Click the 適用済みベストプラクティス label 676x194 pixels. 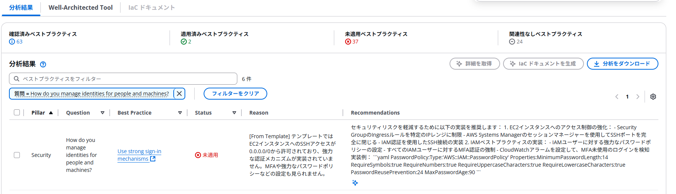pos(214,34)
